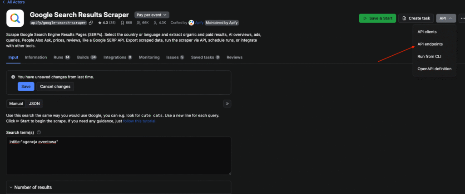Click into the Search term(s) text area
Image resolution: width=465 pixels, height=194 pixels.
click(118, 155)
